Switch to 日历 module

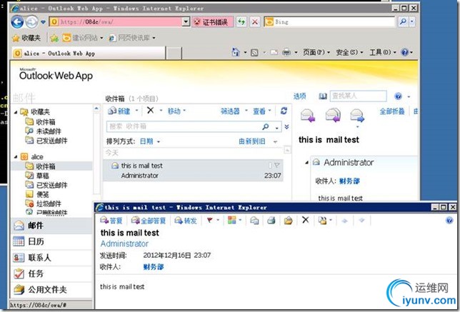click(52, 241)
